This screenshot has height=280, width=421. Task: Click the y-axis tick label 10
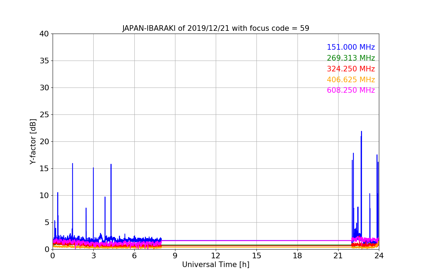44,195
